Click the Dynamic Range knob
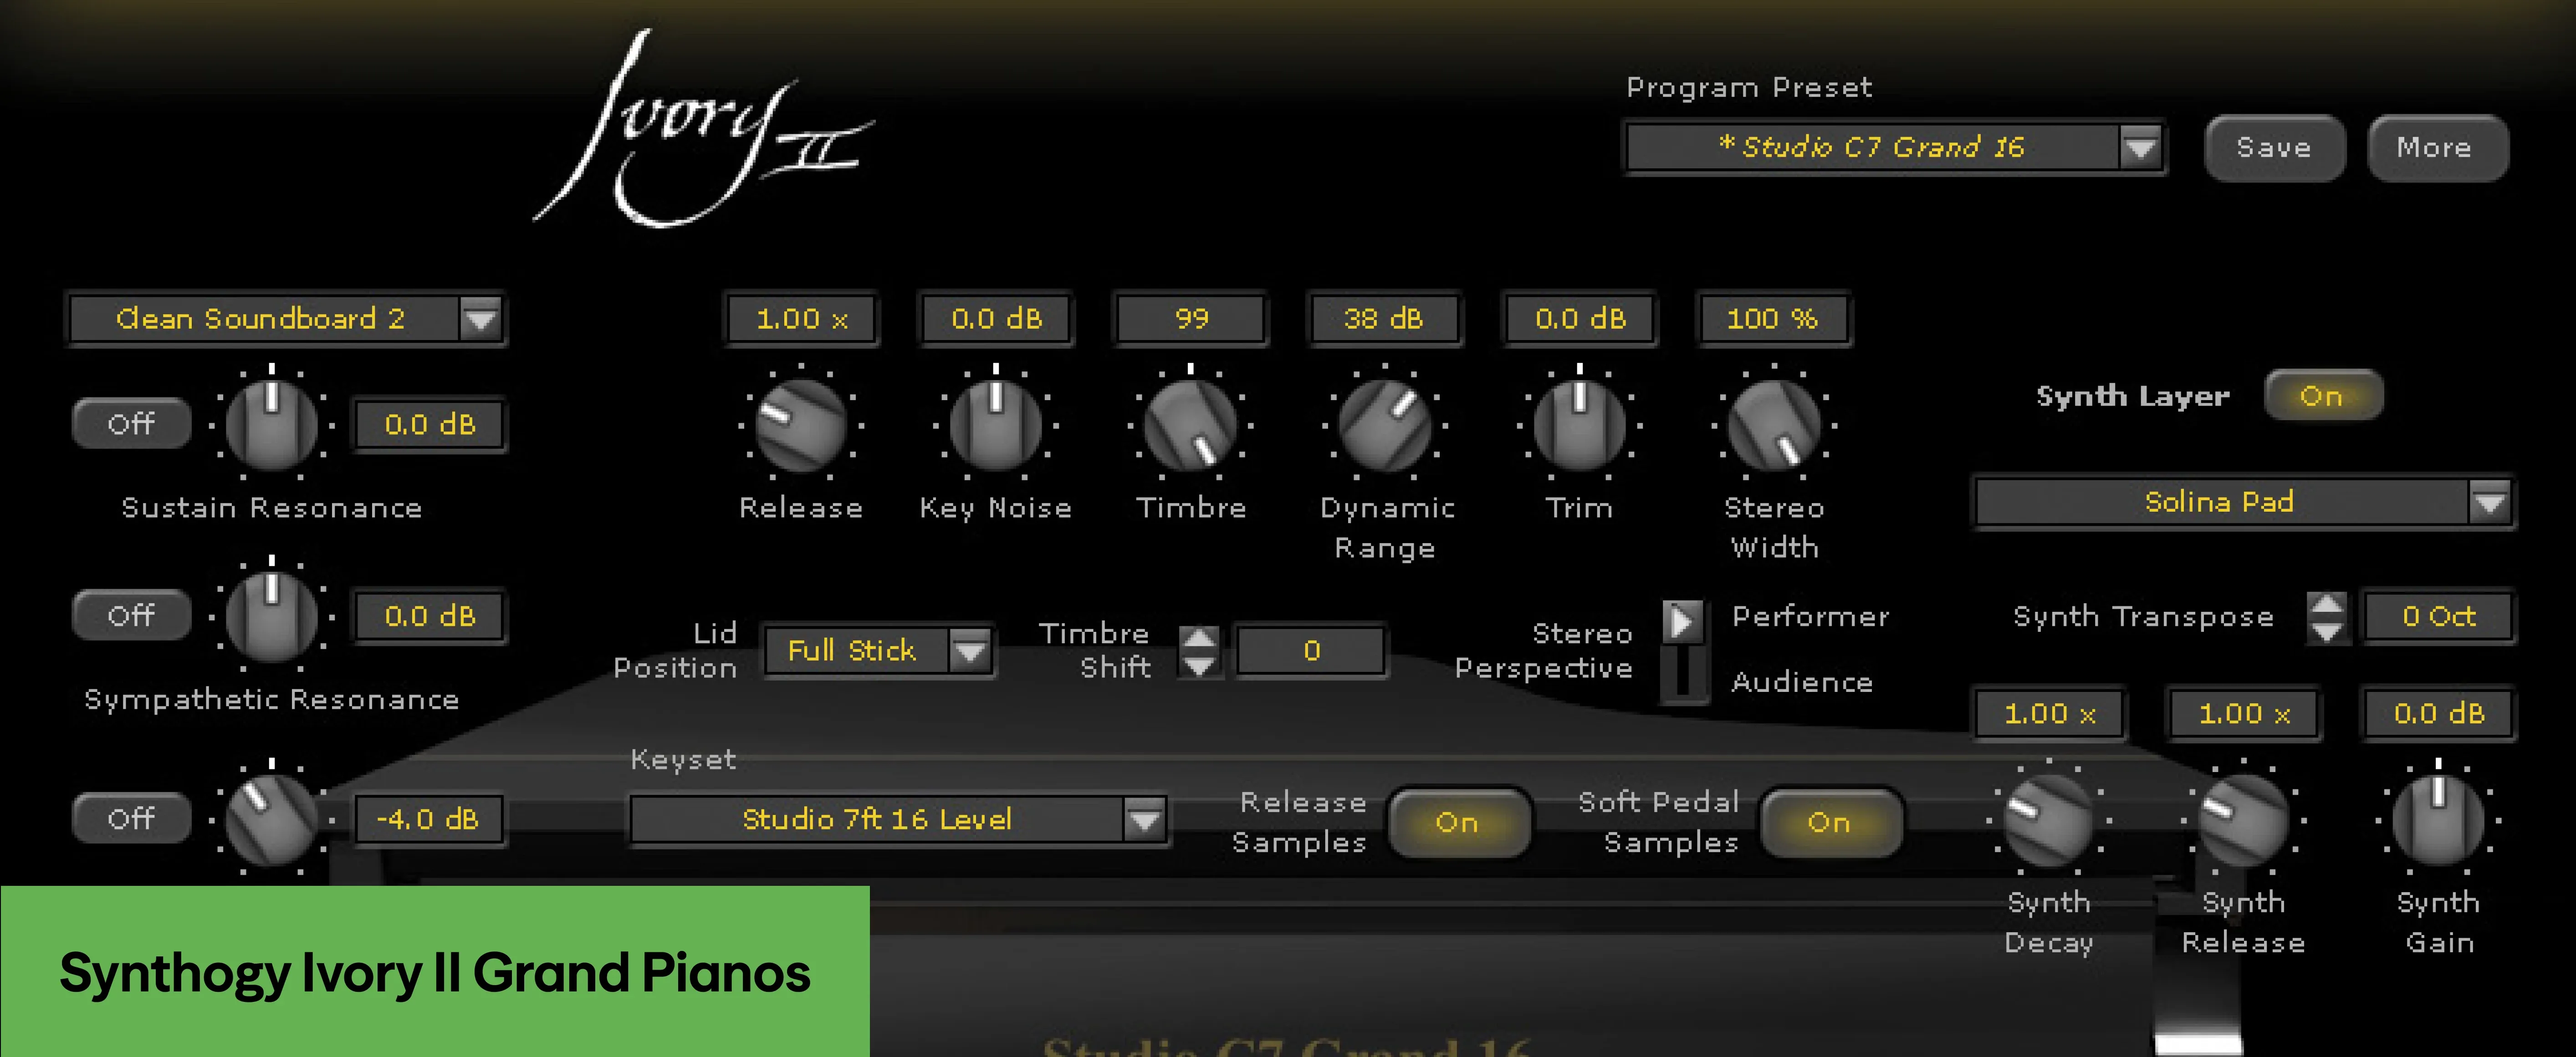Viewport: 2576px width, 1057px height. tap(1385, 426)
